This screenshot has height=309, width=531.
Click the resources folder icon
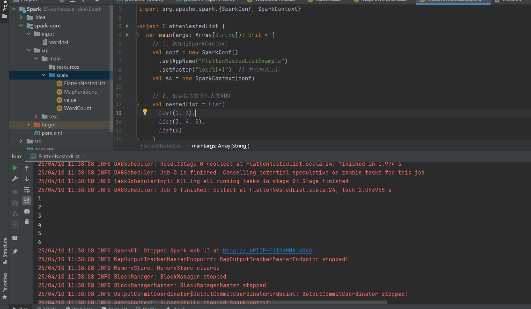coord(52,67)
